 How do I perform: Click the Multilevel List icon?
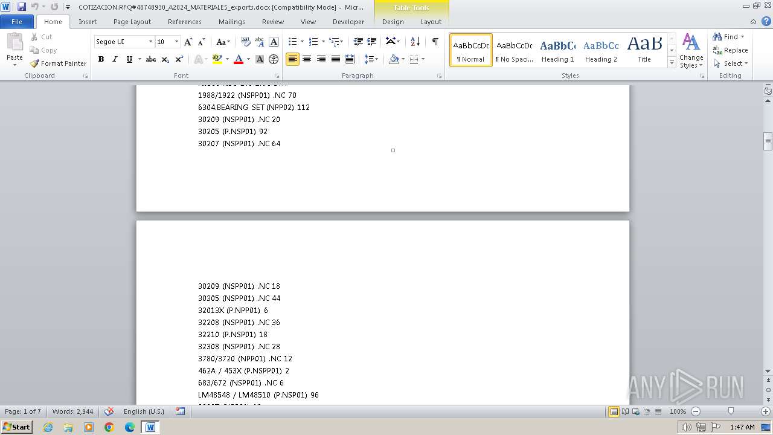pyautogui.click(x=334, y=42)
